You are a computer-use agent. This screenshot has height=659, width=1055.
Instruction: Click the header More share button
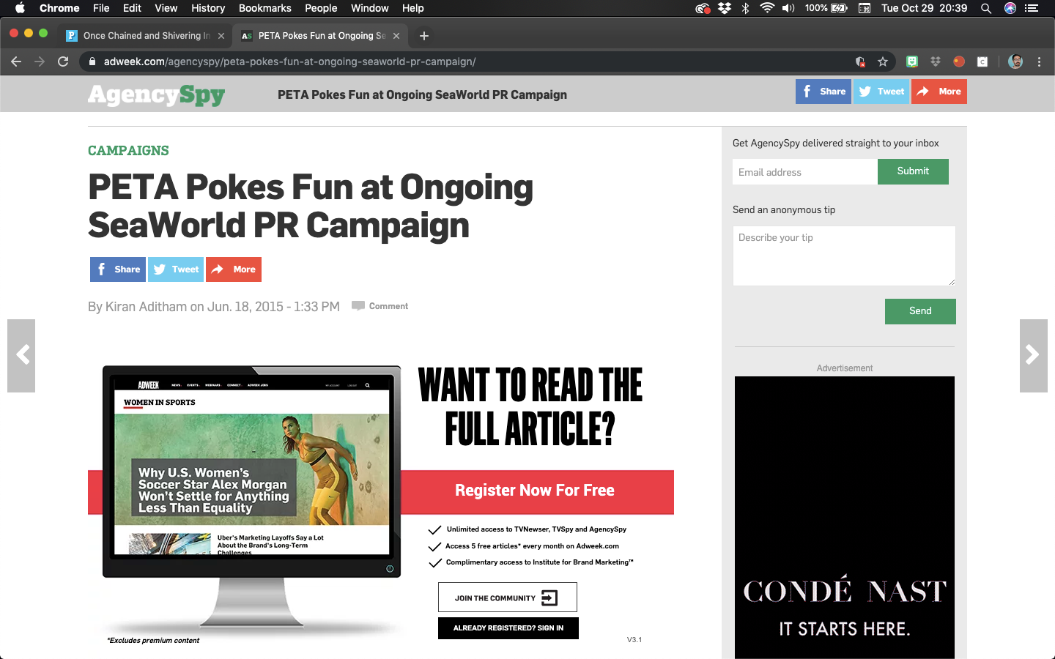pyautogui.click(x=939, y=92)
